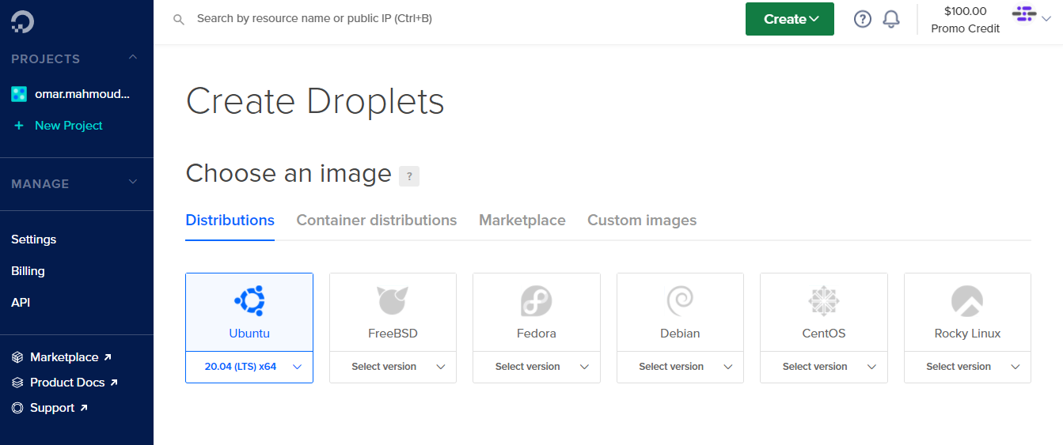Image resolution: width=1063 pixels, height=445 pixels.
Task: Click the green Create button
Action: tap(790, 19)
